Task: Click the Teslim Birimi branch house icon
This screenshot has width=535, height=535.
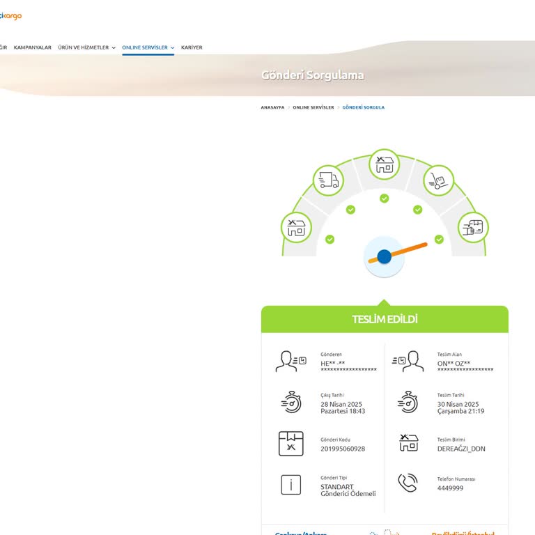Action: click(x=408, y=442)
